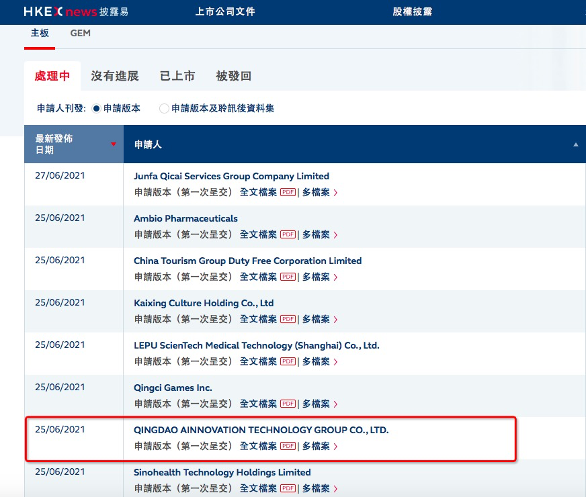The height and width of the screenshot is (497, 586).
Task: Open PDF icon for LEPU ScienTech Medical
Action: tap(288, 361)
